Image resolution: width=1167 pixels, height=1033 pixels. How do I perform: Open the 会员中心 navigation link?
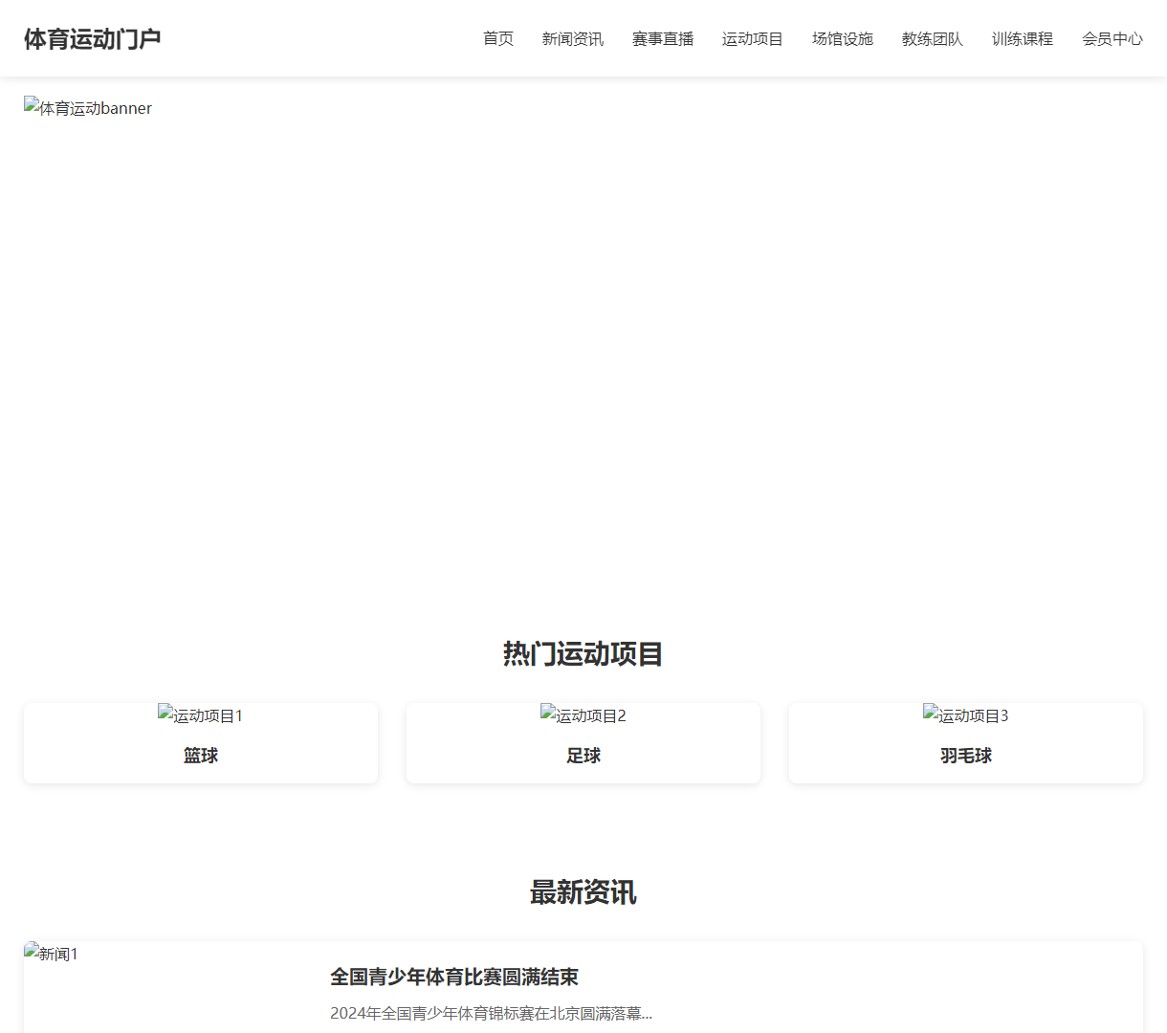click(1112, 39)
